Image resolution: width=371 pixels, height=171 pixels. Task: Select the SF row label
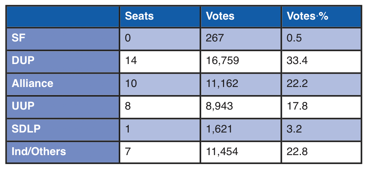(19, 38)
